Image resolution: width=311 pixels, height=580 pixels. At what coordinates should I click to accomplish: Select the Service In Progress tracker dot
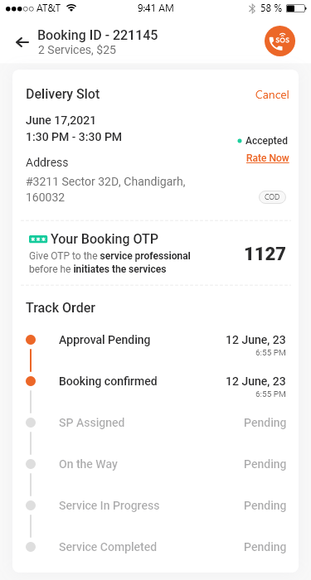coord(31,505)
